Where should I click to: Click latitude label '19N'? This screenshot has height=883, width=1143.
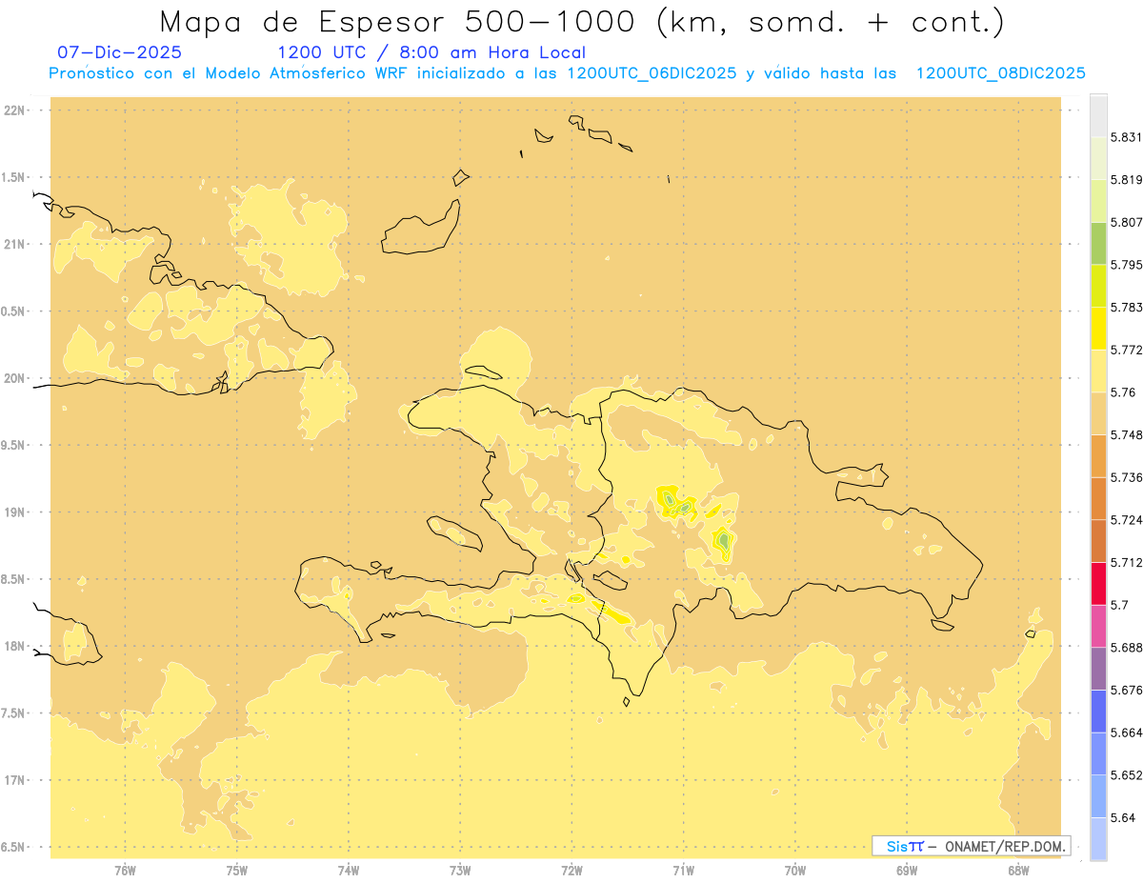pyautogui.click(x=14, y=512)
